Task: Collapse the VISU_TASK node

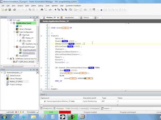Action: coord(17,41)
